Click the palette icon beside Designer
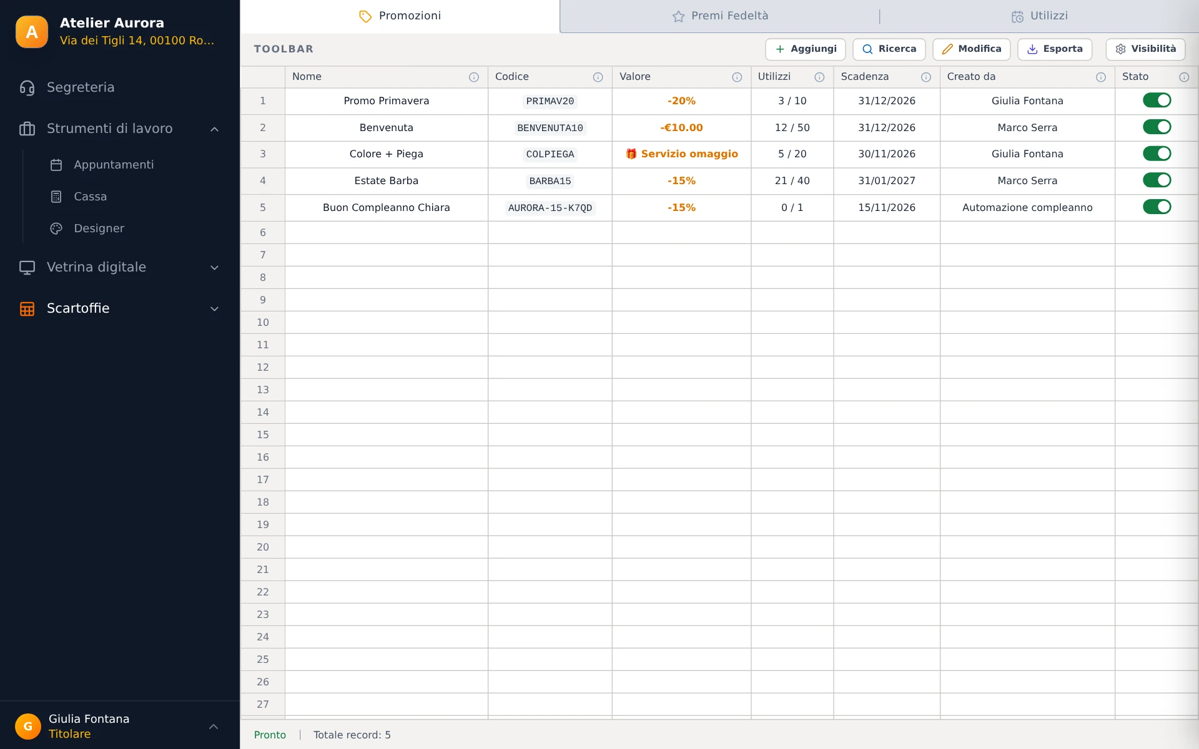1199x749 pixels. coord(56,228)
